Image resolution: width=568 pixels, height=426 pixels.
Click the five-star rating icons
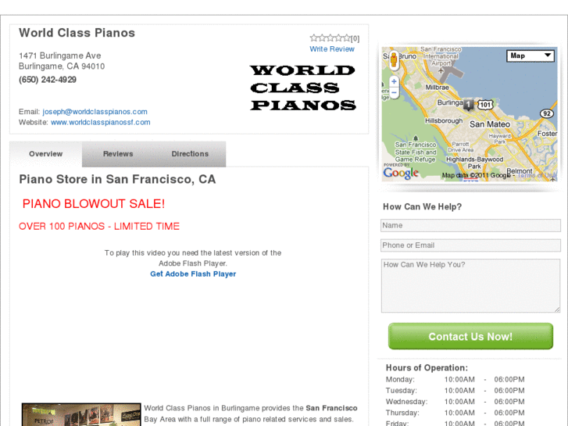pos(330,38)
